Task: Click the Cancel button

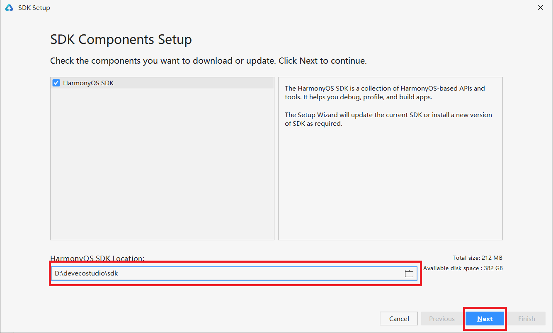Action: point(399,319)
